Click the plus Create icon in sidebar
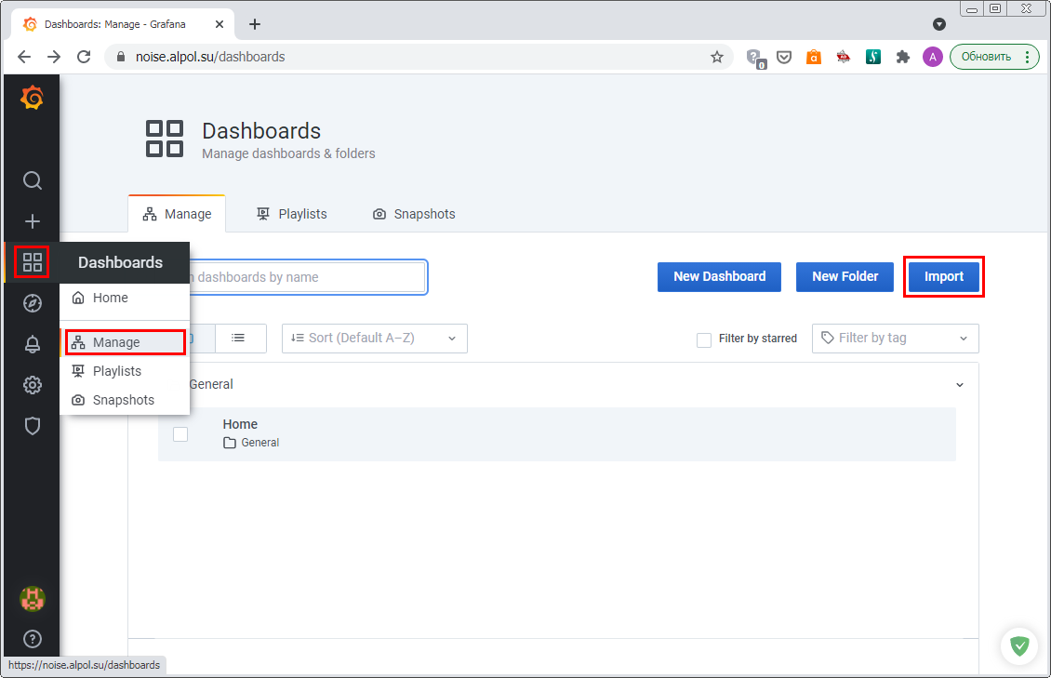1051x678 pixels. point(33,221)
